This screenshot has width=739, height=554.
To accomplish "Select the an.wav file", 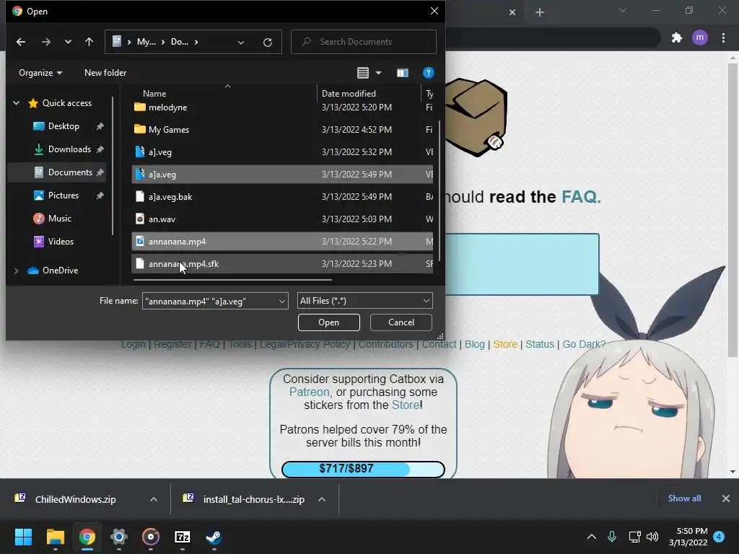I will [282, 219].
